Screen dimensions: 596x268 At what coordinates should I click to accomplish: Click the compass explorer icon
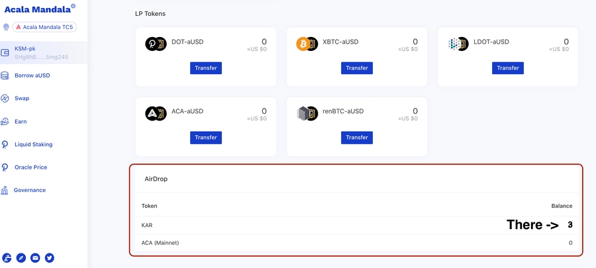(21, 257)
